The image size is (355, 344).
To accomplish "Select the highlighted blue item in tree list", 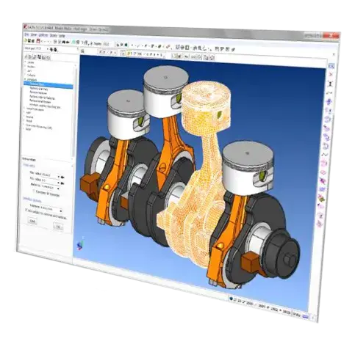I will coord(49,84).
